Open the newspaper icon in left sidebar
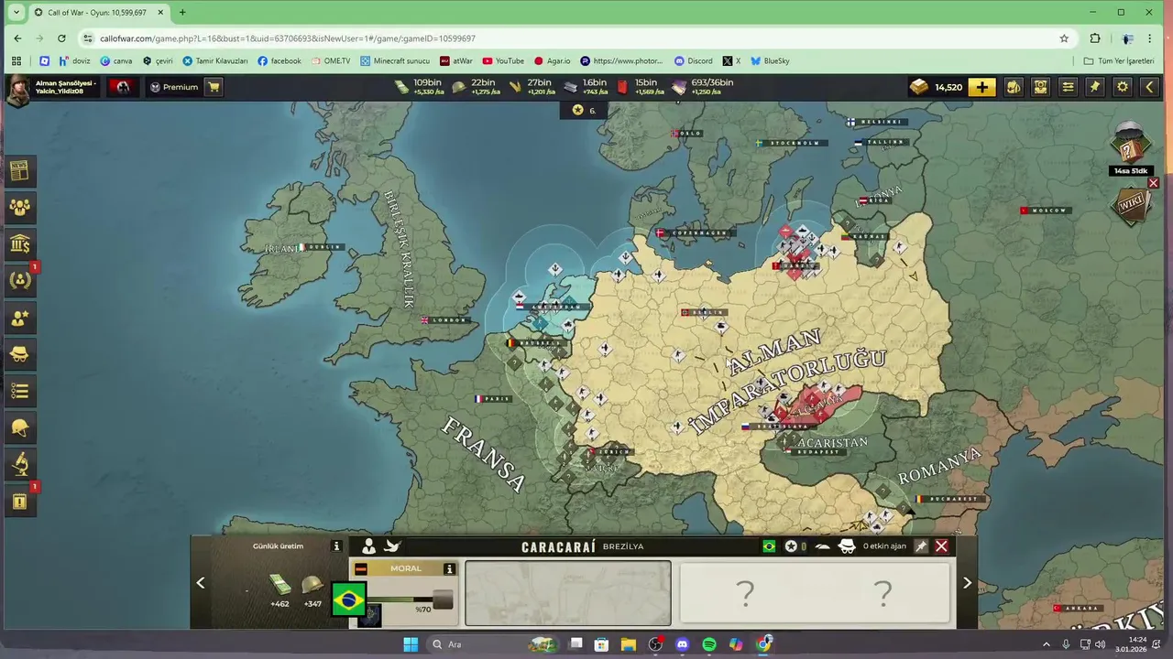Screen dimensions: 1173x659 [19, 170]
